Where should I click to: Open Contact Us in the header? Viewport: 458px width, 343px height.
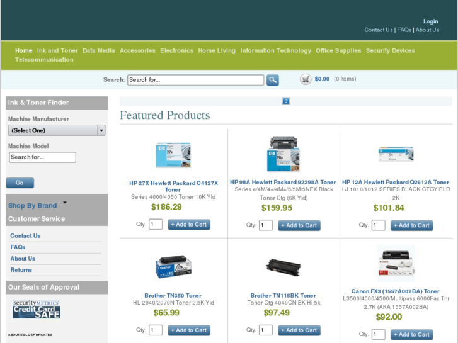point(379,30)
